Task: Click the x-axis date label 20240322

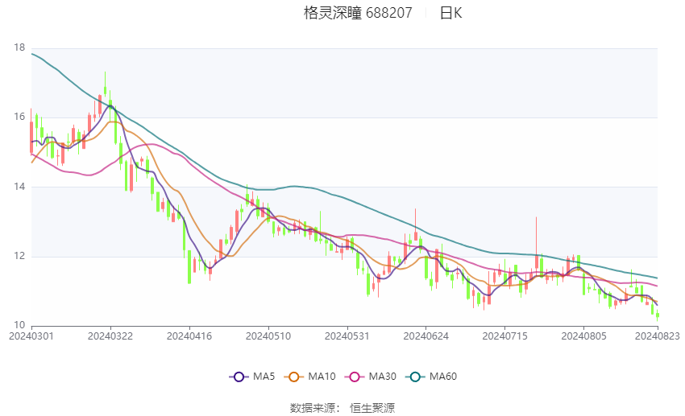Action: (110, 336)
